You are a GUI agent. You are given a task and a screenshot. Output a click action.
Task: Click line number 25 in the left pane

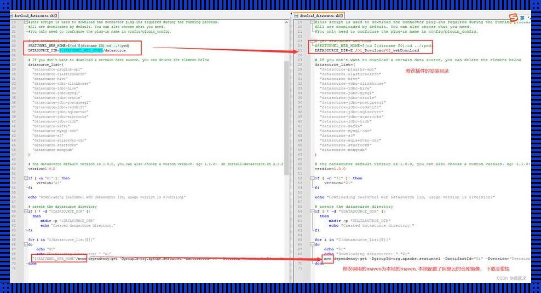pos(14,50)
